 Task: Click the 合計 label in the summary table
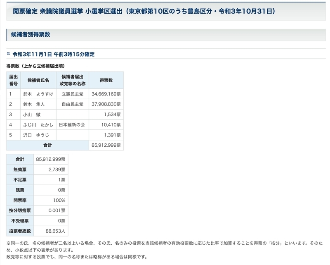[20, 159]
